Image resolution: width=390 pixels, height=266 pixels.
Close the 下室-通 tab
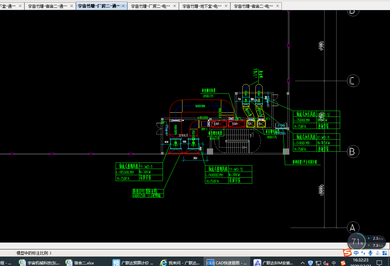[20, 6]
